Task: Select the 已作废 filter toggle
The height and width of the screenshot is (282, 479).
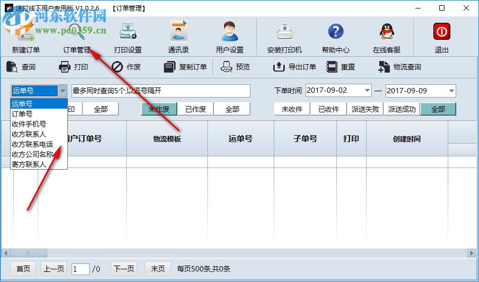Action: point(196,109)
